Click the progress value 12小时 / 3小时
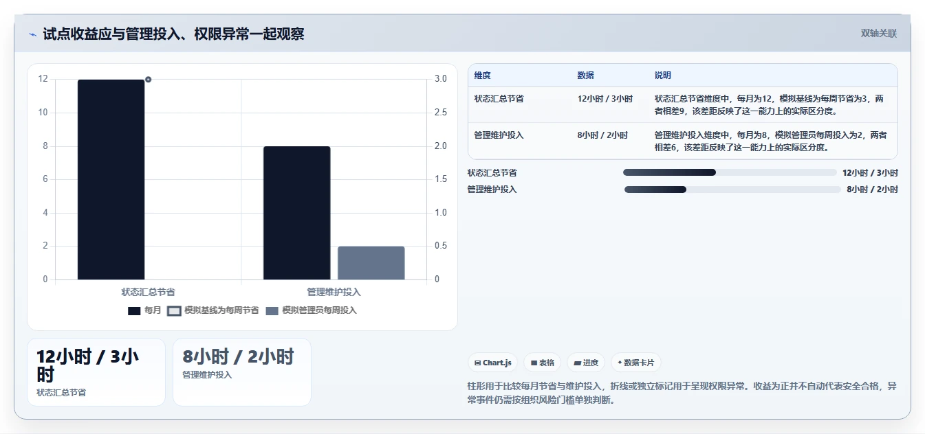Image resolution: width=925 pixels, height=434 pixels. coord(870,173)
